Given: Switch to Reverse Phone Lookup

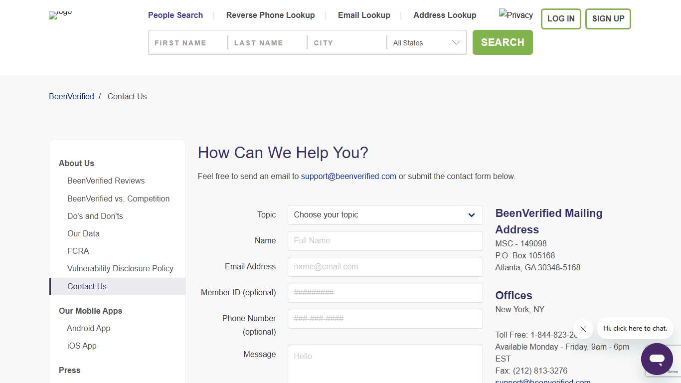Looking at the screenshot, I should pos(270,15).
